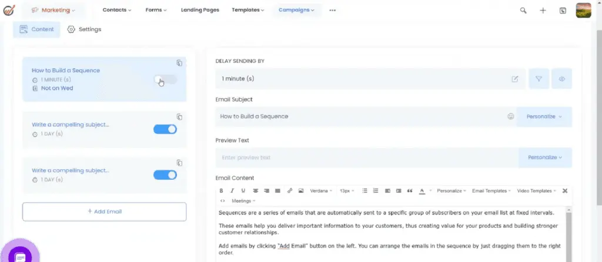The height and width of the screenshot is (262, 602).
Task: Open the search magnifier icon
Action: [x=523, y=11]
